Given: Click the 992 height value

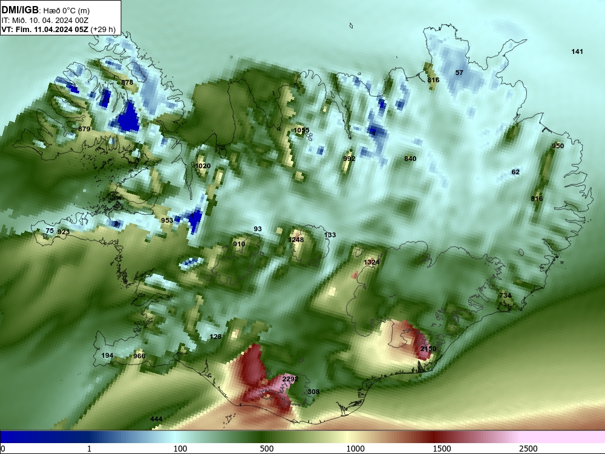Looking at the screenshot, I should point(349,159).
